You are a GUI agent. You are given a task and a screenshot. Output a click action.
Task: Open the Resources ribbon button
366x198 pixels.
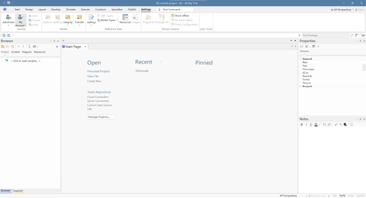(x=125, y=19)
